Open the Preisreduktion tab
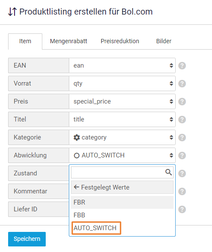This screenshot has width=212, height=252. coord(120,41)
